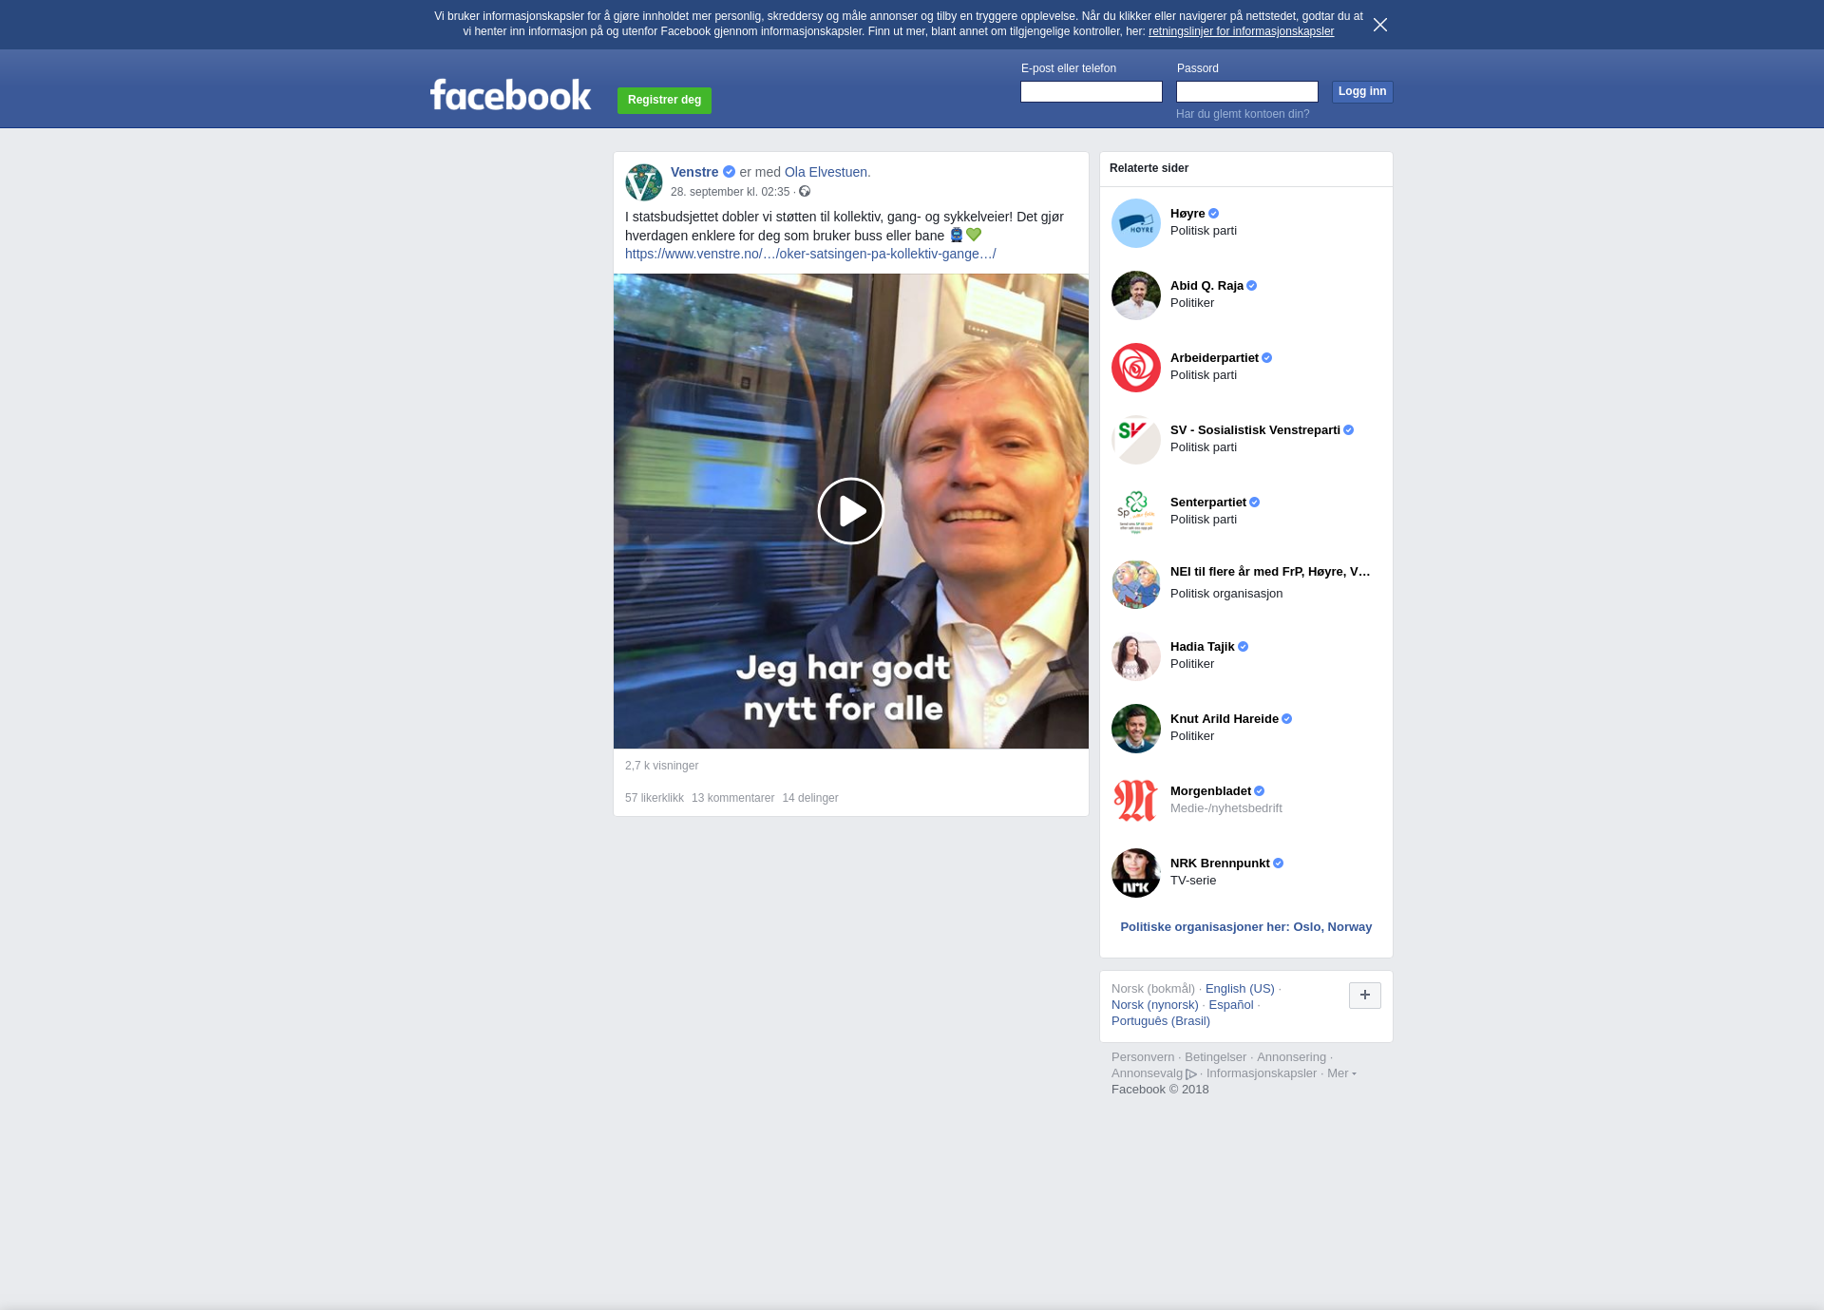Open the Annonsering footer link
The width and height of the screenshot is (1824, 1310).
point(1291,1057)
